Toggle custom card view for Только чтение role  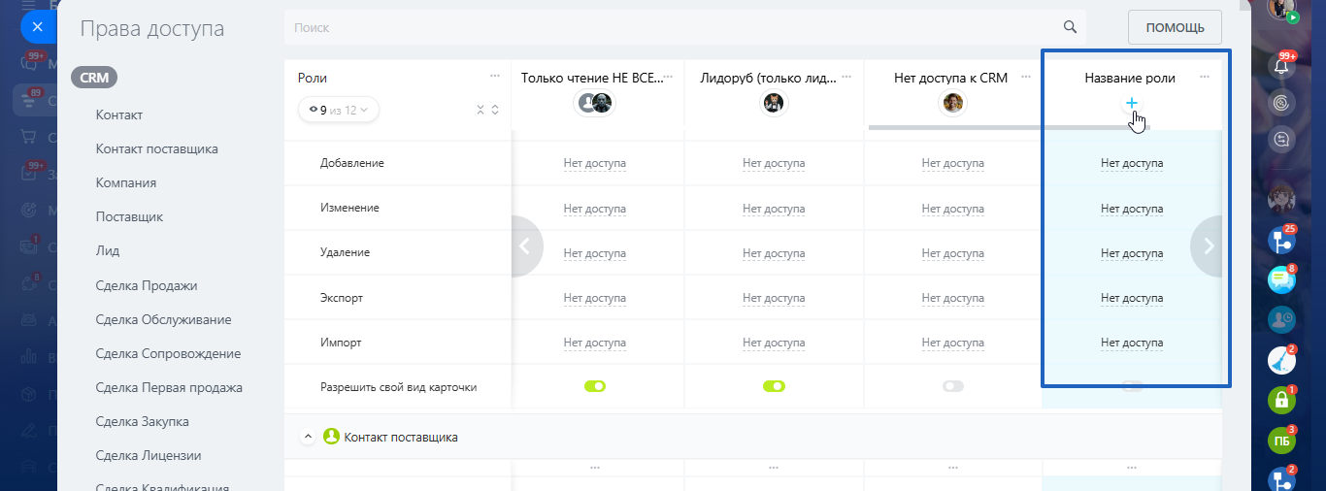pos(594,386)
